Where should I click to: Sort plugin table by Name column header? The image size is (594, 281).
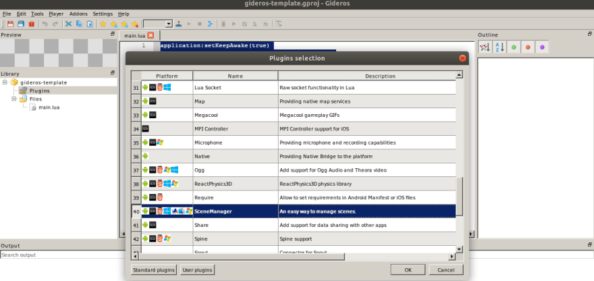click(236, 76)
